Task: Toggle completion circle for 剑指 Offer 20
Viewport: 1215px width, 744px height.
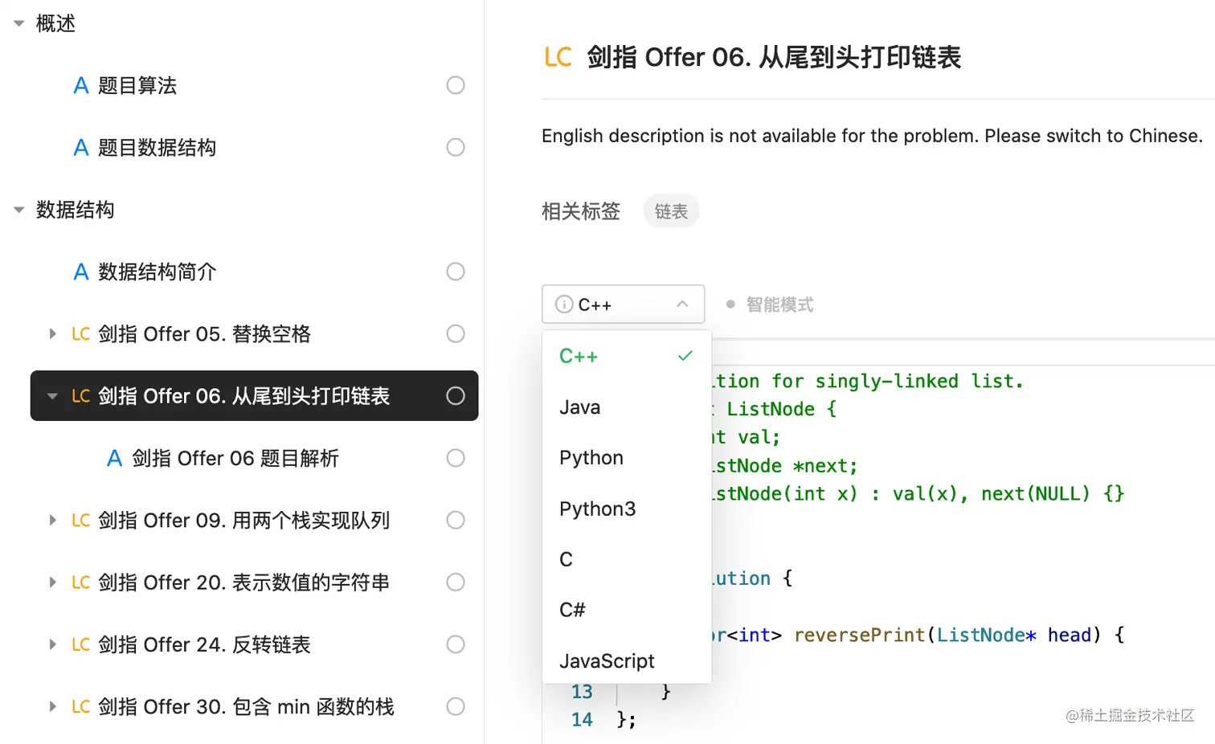Action: 456,582
